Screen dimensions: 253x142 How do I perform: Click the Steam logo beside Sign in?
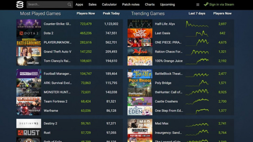206,4
